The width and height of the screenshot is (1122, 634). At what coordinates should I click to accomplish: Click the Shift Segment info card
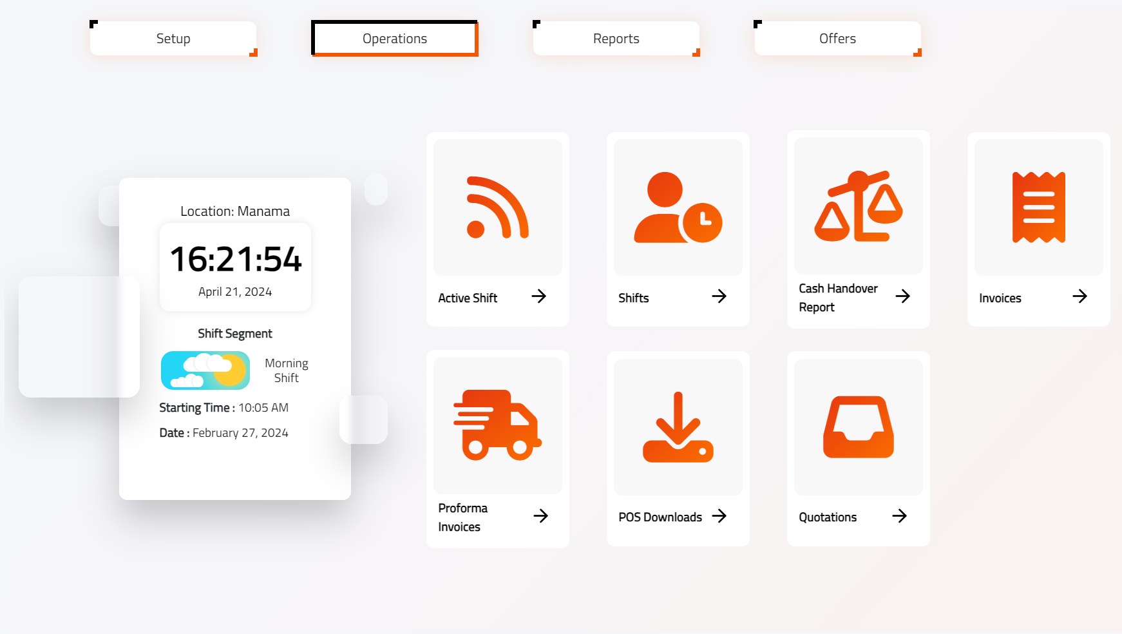pyautogui.click(x=235, y=333)
